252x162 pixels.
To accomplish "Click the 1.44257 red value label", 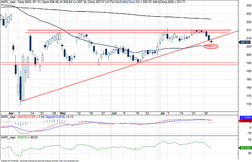I will 245,121.
